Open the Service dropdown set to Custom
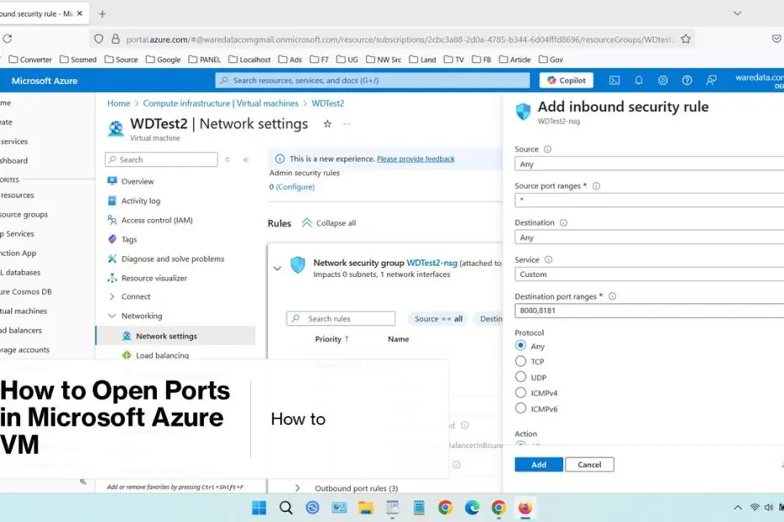Screen dimensions: 784x522 tap(649, 274)
